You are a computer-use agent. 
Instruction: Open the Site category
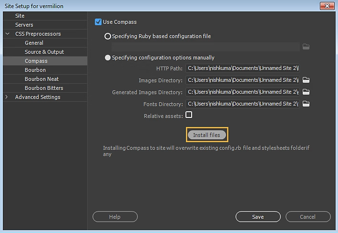[20, 16]
